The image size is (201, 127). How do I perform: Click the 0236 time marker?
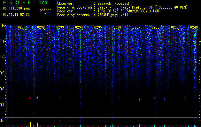[117, 27]
